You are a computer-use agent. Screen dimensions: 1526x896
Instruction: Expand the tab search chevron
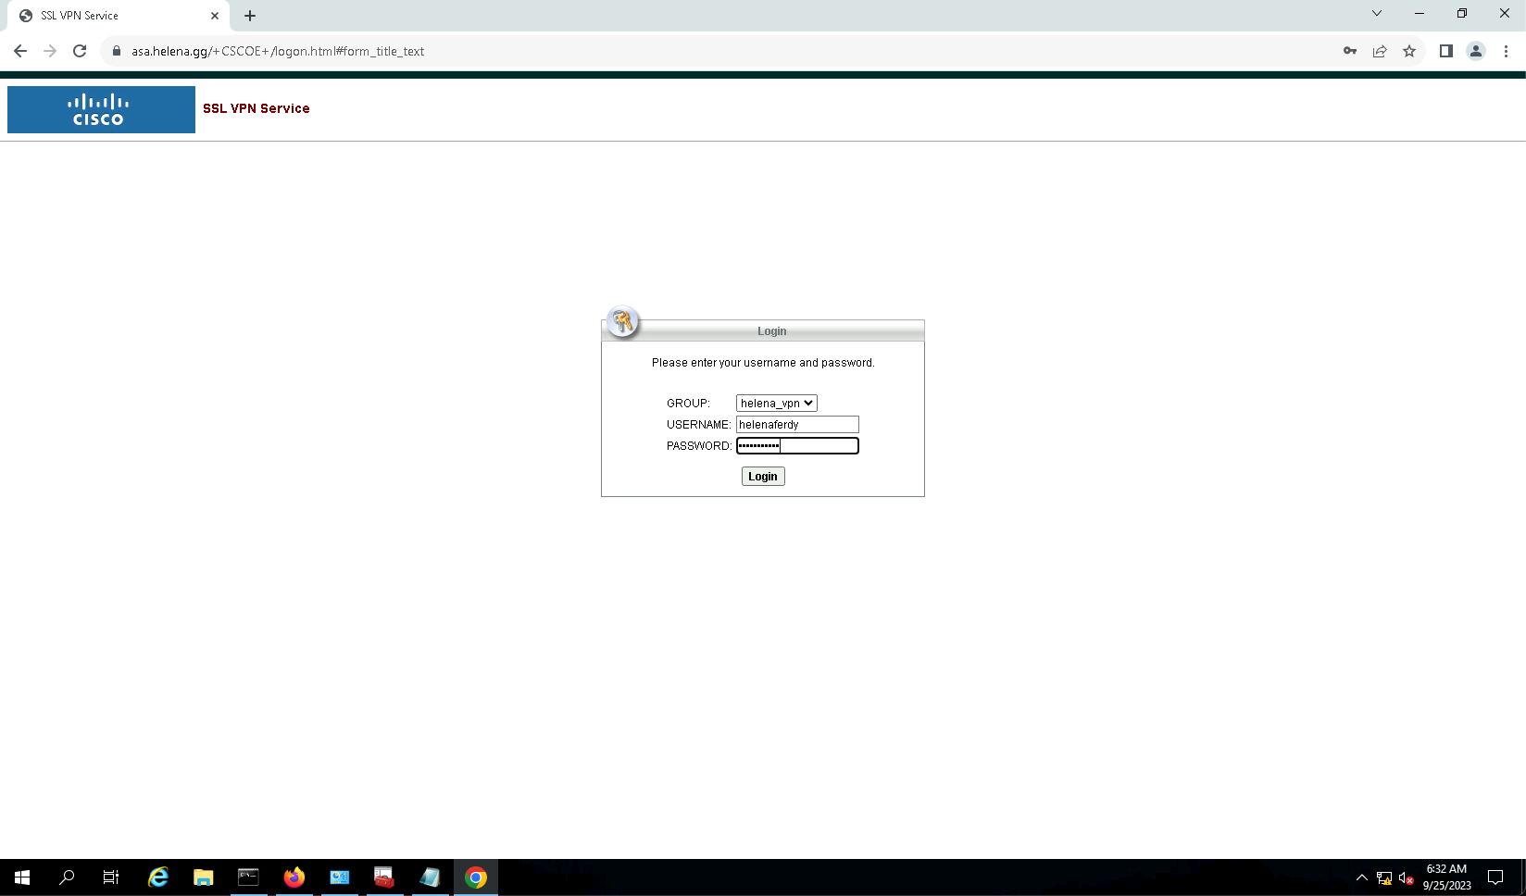point(1377,13)
